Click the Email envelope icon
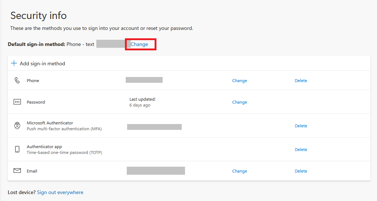This screenshot has width=377, height=201. pos(17,171)
